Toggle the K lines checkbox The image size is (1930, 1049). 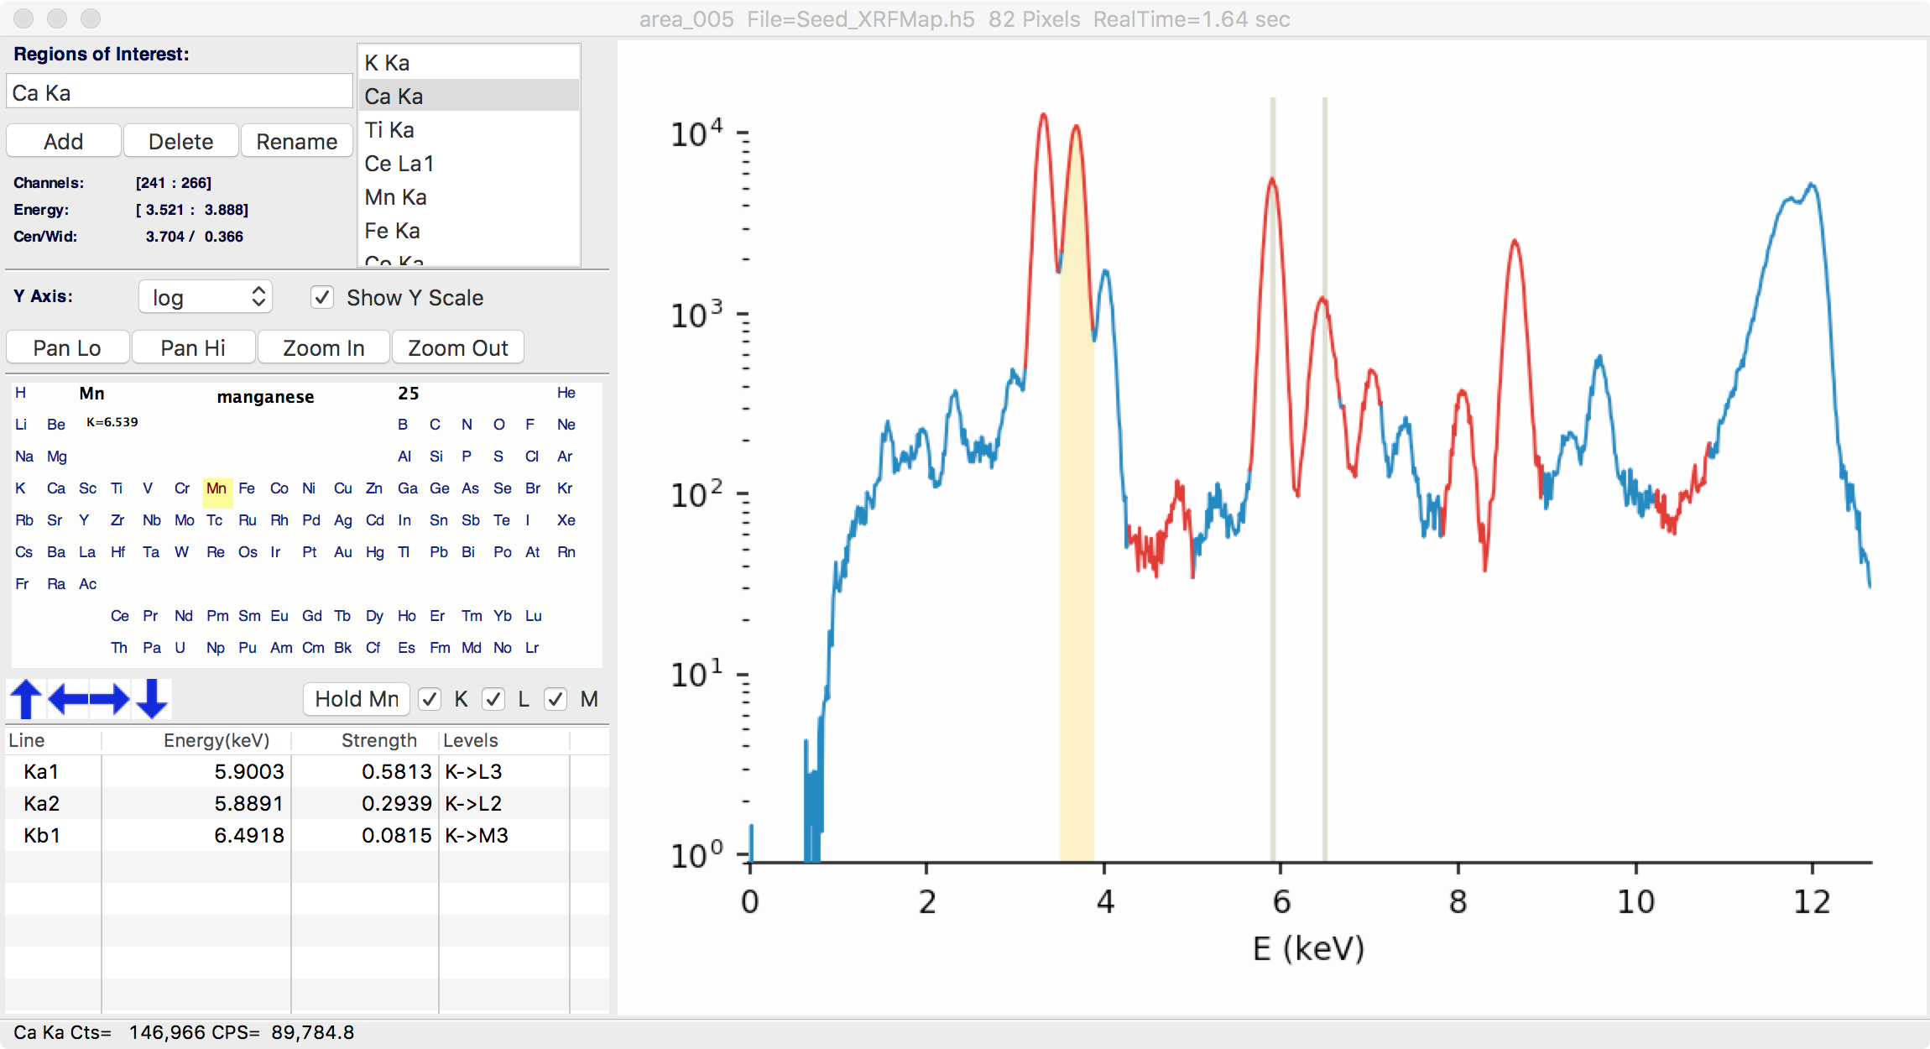click(x=430, y=699)
